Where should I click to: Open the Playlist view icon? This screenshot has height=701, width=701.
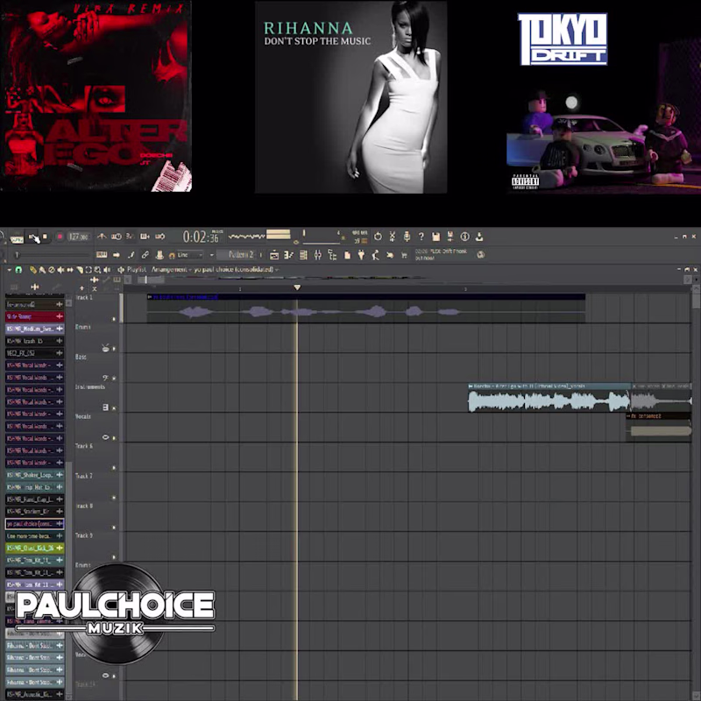[x=274, y=255]
